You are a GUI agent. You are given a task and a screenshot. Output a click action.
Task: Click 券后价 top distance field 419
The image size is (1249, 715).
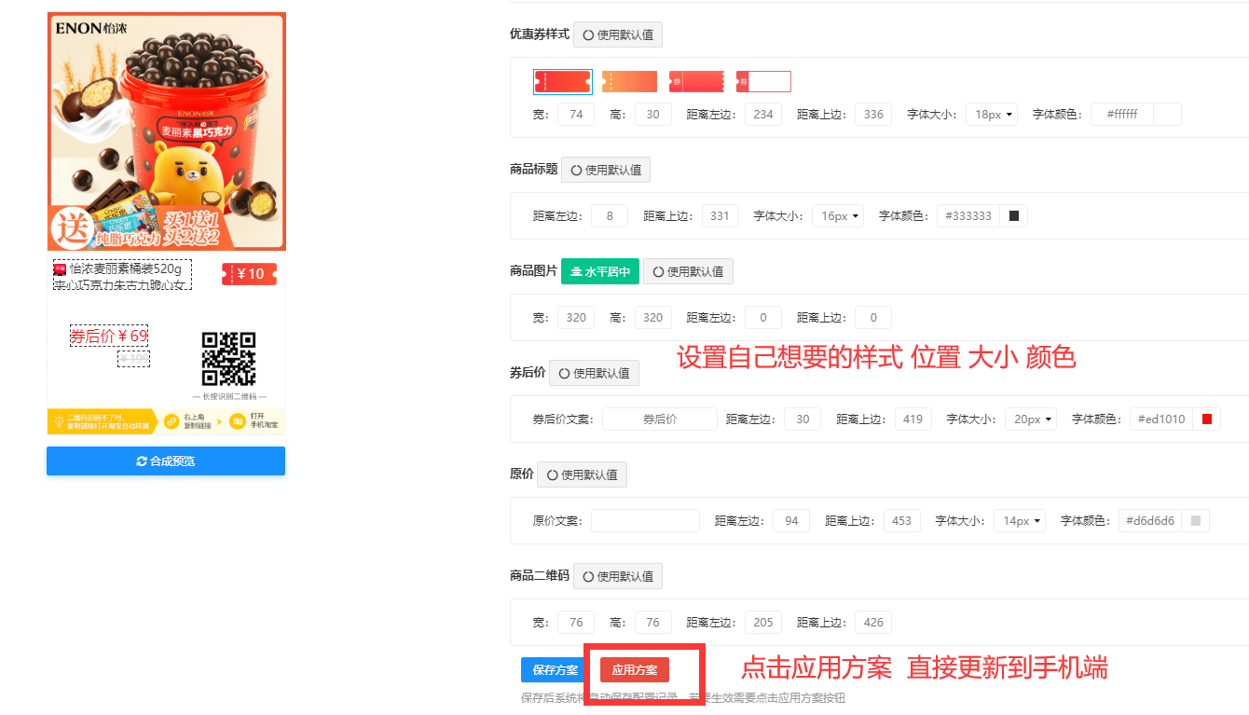913,419
